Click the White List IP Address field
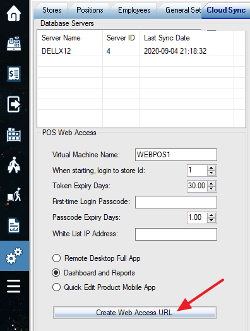The height and width of the screenshot is (331, 250). 176,234
